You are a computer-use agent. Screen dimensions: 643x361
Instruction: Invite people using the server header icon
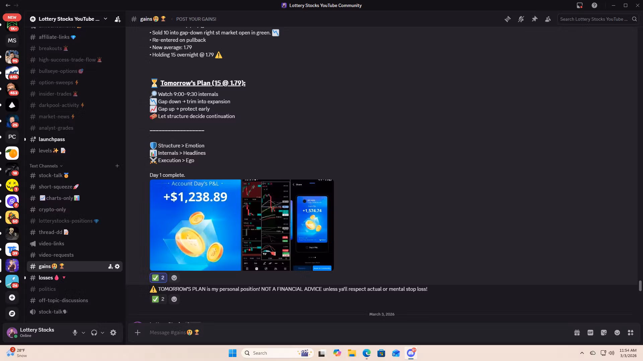(x=118, y=19)
